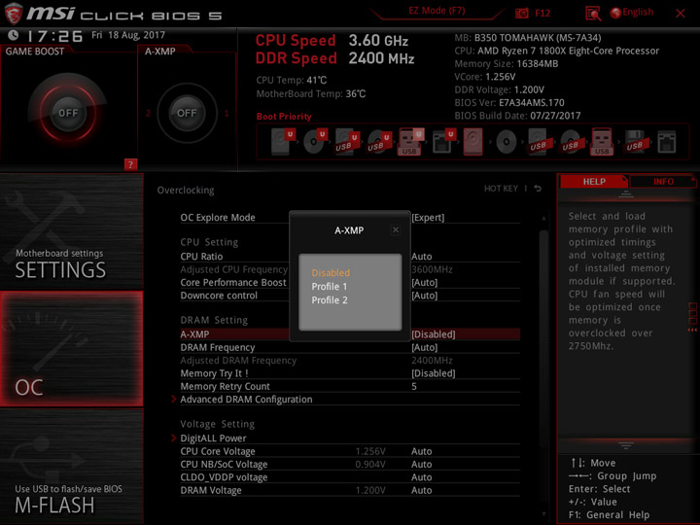Choose Profile 1 in the A-XMP popup
This screenshot has width=700, height=525.
coord(330,287)
